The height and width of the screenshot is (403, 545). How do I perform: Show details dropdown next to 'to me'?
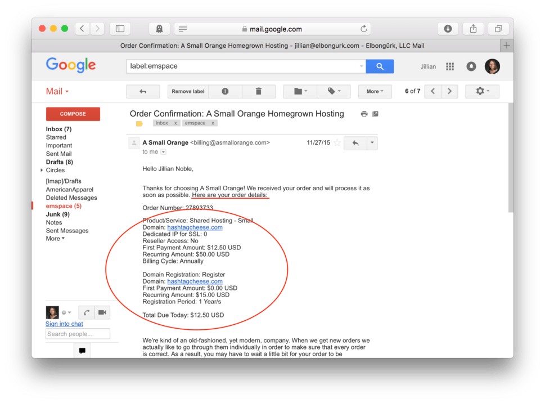[163, 152]
